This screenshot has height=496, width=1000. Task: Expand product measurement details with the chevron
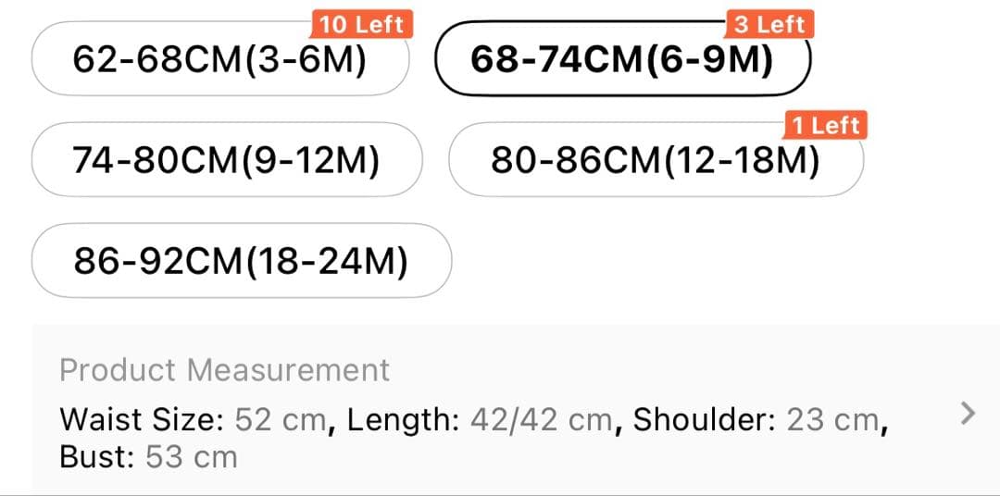tap(968, 413)
